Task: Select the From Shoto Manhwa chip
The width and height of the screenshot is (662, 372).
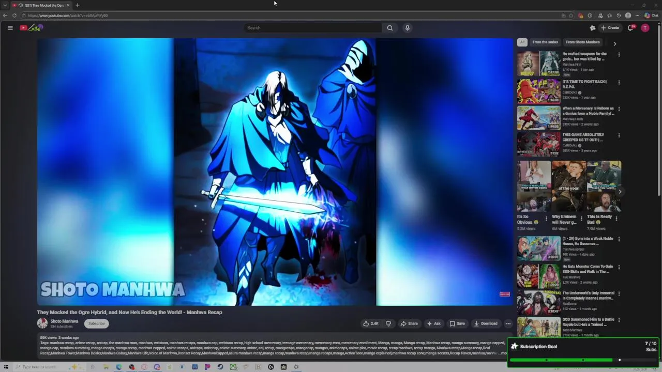Action: [x=583, y=42]
